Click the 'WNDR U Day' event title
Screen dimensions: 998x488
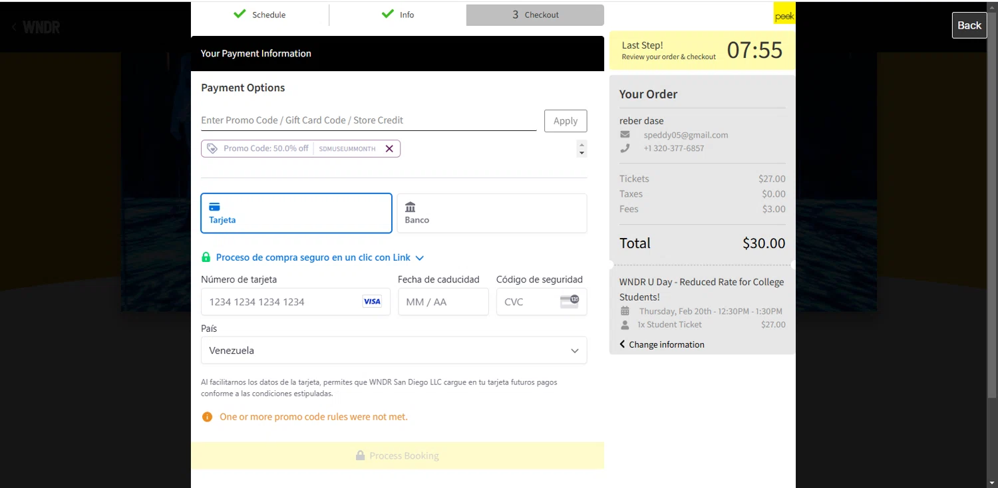pyautogui.click(x=702, y=289)
